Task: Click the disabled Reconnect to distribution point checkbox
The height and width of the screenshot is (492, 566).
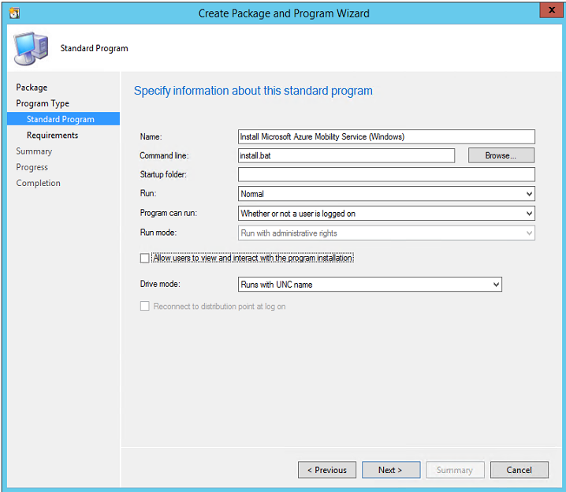Action: point(145,306)
